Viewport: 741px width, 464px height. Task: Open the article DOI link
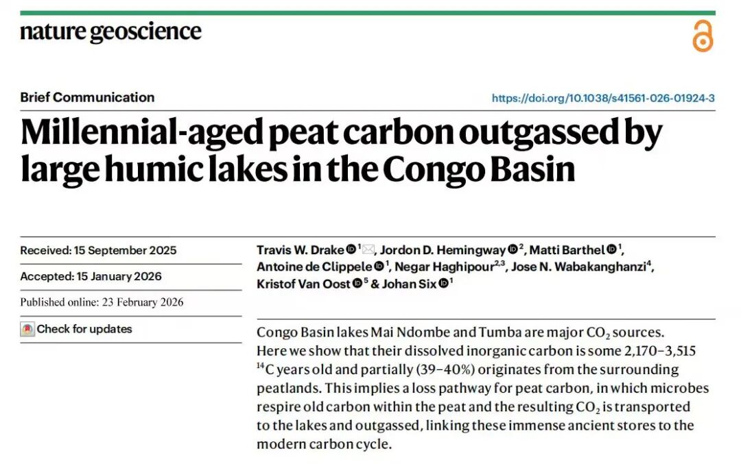tap(603, 98)
